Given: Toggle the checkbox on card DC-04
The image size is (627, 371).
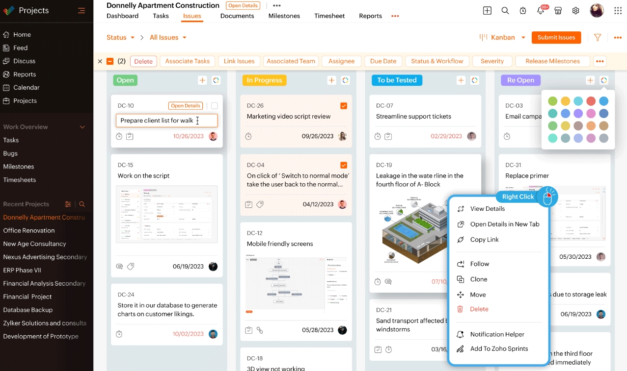Looking at the screenshot, I should pyautogui.click(x=343, y=165).
